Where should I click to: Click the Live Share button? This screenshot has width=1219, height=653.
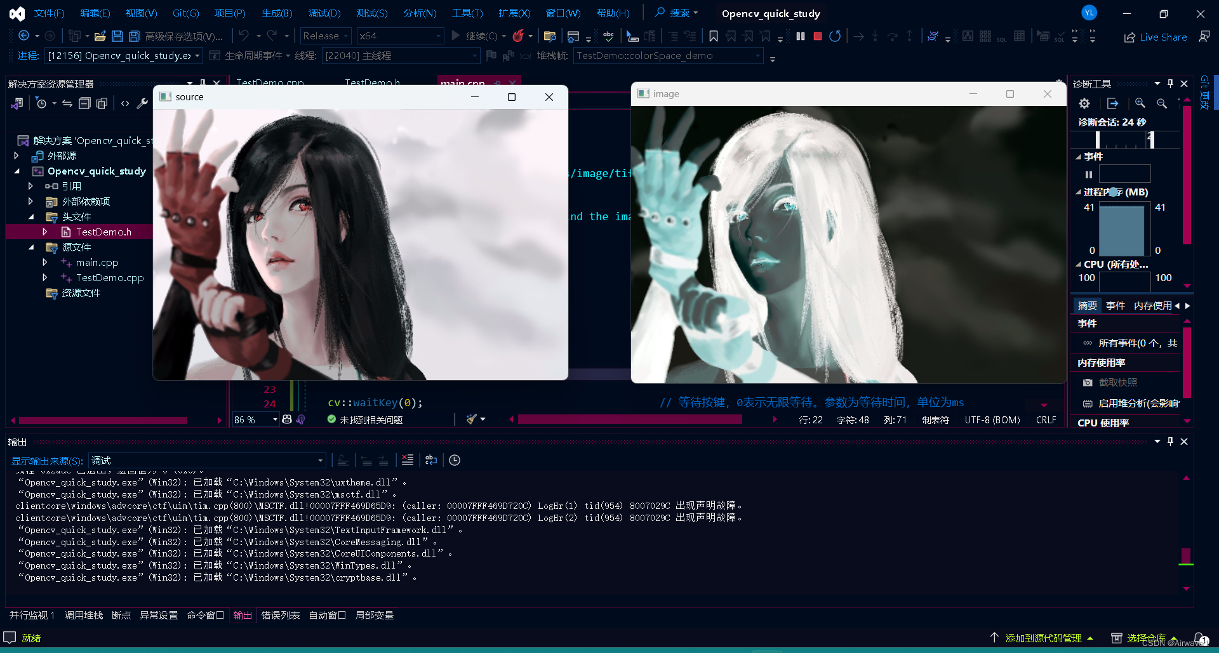pos(1156,37)
